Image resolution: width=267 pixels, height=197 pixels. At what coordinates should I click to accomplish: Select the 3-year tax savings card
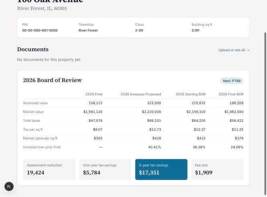coord(161,169)
